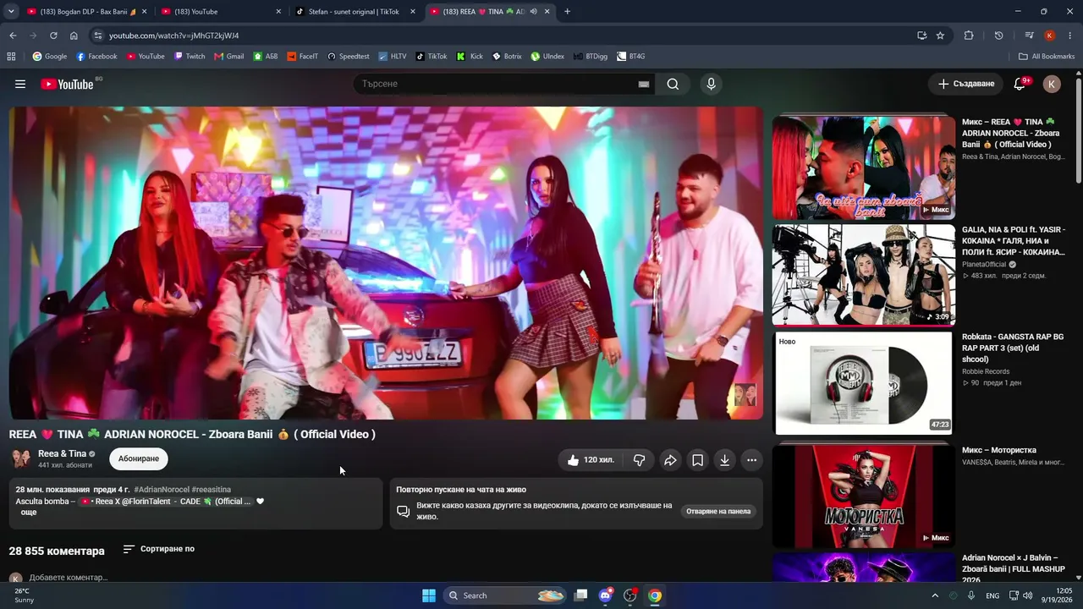Open the HLTV bookmark
This screenshot has width=1083, height=609.
pyautogui.click(x=393, y=57)
